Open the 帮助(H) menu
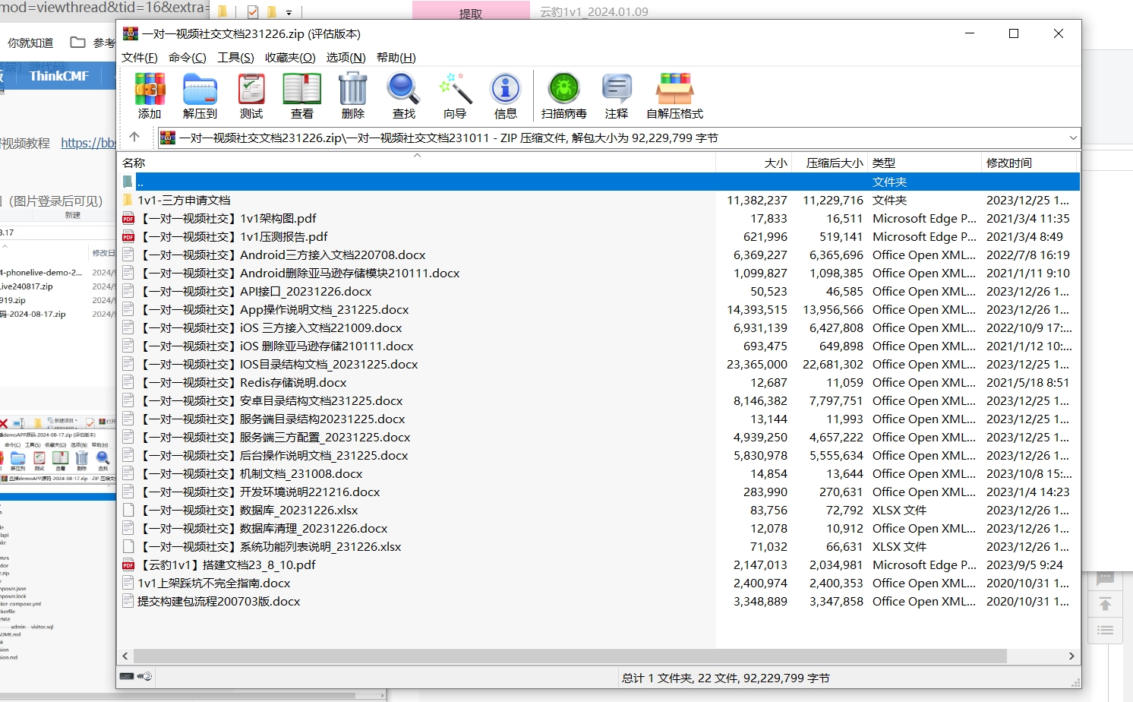 pos(396,58)
